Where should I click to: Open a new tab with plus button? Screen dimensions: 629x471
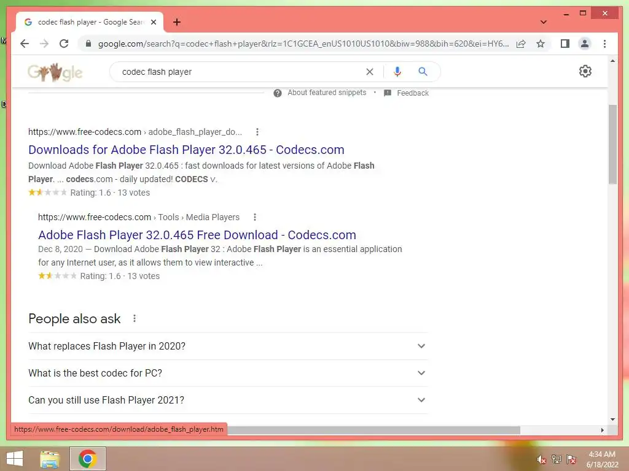177,22
